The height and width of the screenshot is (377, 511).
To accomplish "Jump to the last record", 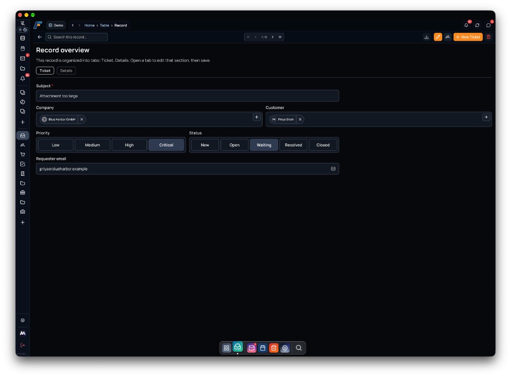I will tap(280, 37).
